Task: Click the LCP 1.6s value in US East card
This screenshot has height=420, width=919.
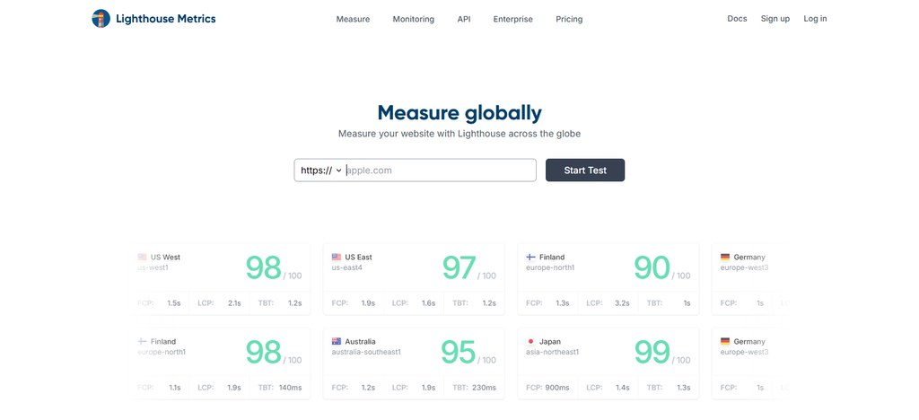Action: [428, 303]
